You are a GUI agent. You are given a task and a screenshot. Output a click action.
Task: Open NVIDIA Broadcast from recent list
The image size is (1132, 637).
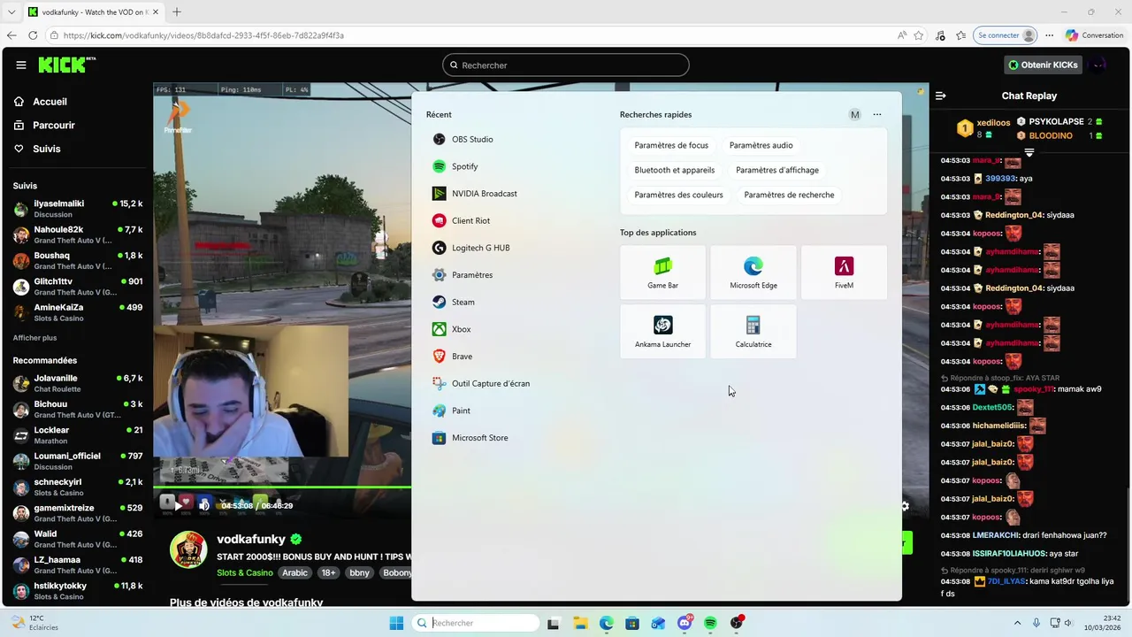coord(475,194)
